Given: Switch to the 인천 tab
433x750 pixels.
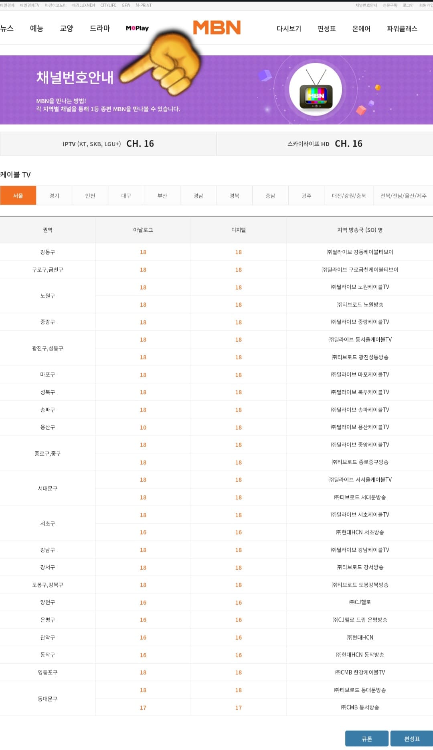Looking at the screenshot, I should point(90,196).
